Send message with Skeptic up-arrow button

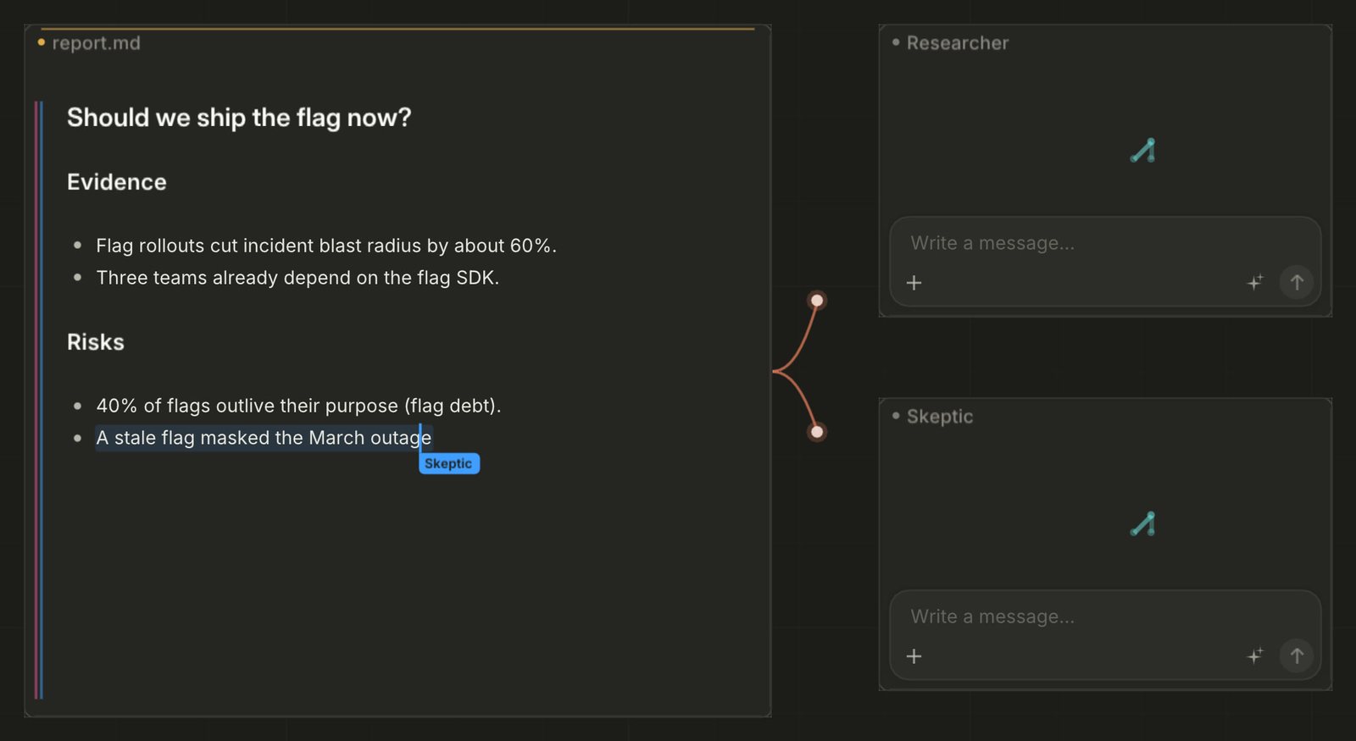1297,655
